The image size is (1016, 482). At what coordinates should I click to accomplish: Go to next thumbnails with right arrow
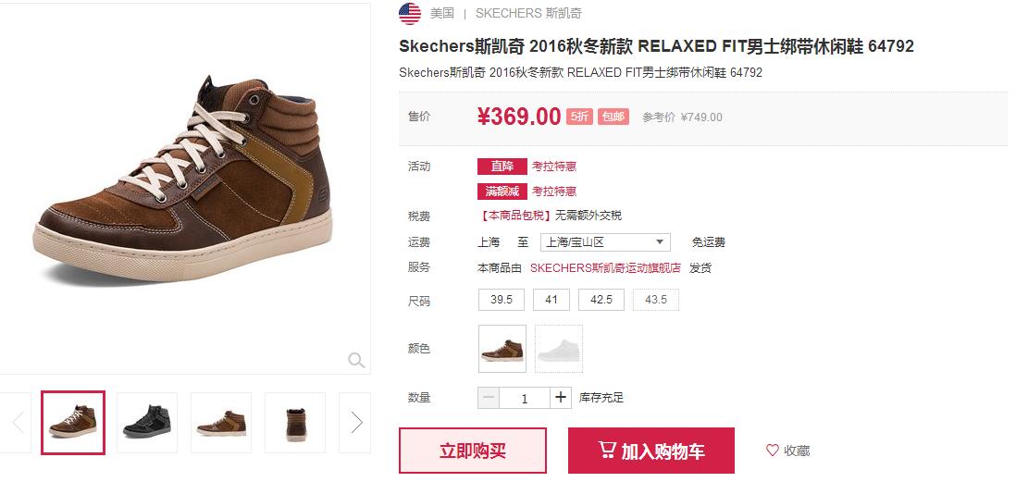pos(355,423)
